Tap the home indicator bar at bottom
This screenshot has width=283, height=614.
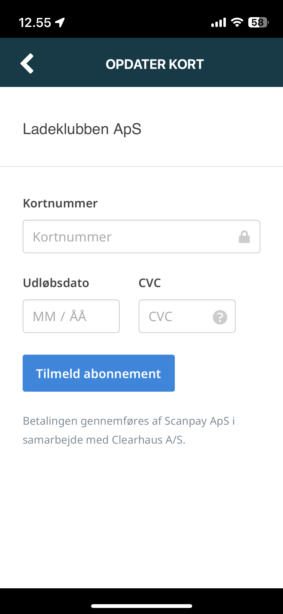(141, 606)
